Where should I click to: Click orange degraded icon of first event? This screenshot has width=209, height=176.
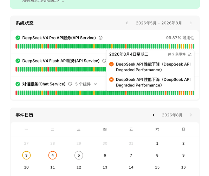[111, 64]
